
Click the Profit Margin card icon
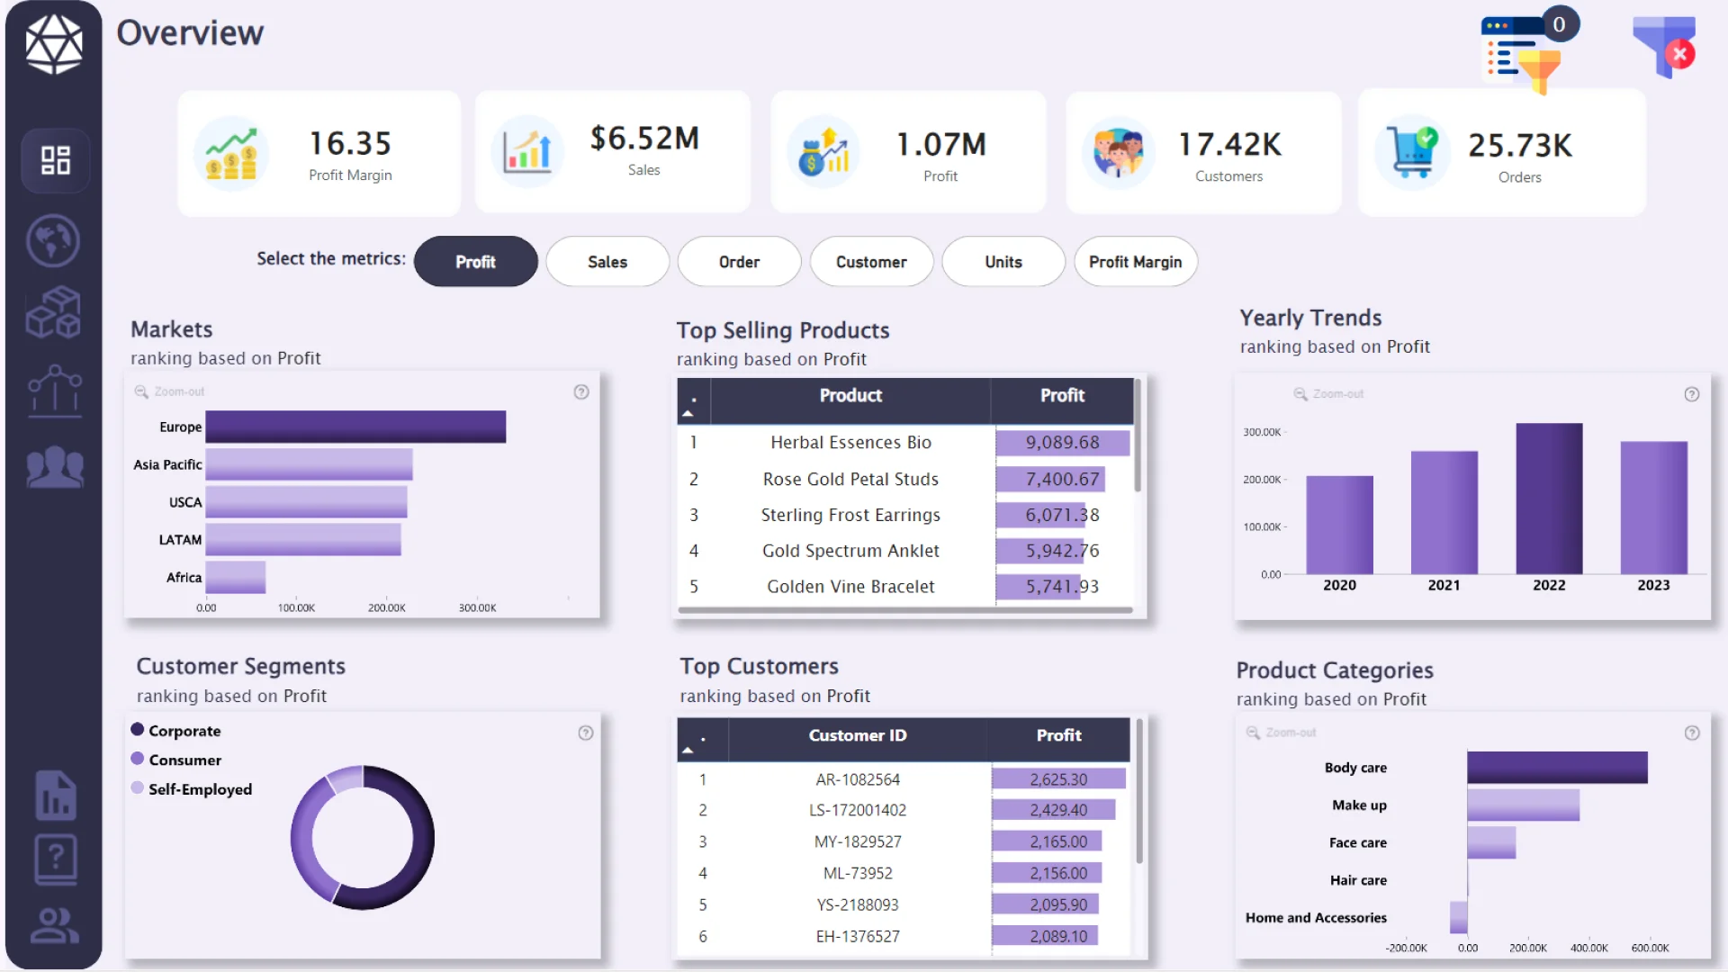[x=231, y=153]
